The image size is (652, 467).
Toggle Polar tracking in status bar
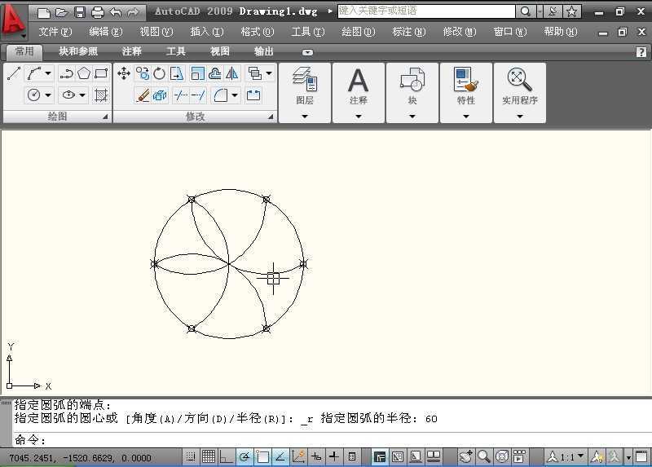(x=244, y=457)
